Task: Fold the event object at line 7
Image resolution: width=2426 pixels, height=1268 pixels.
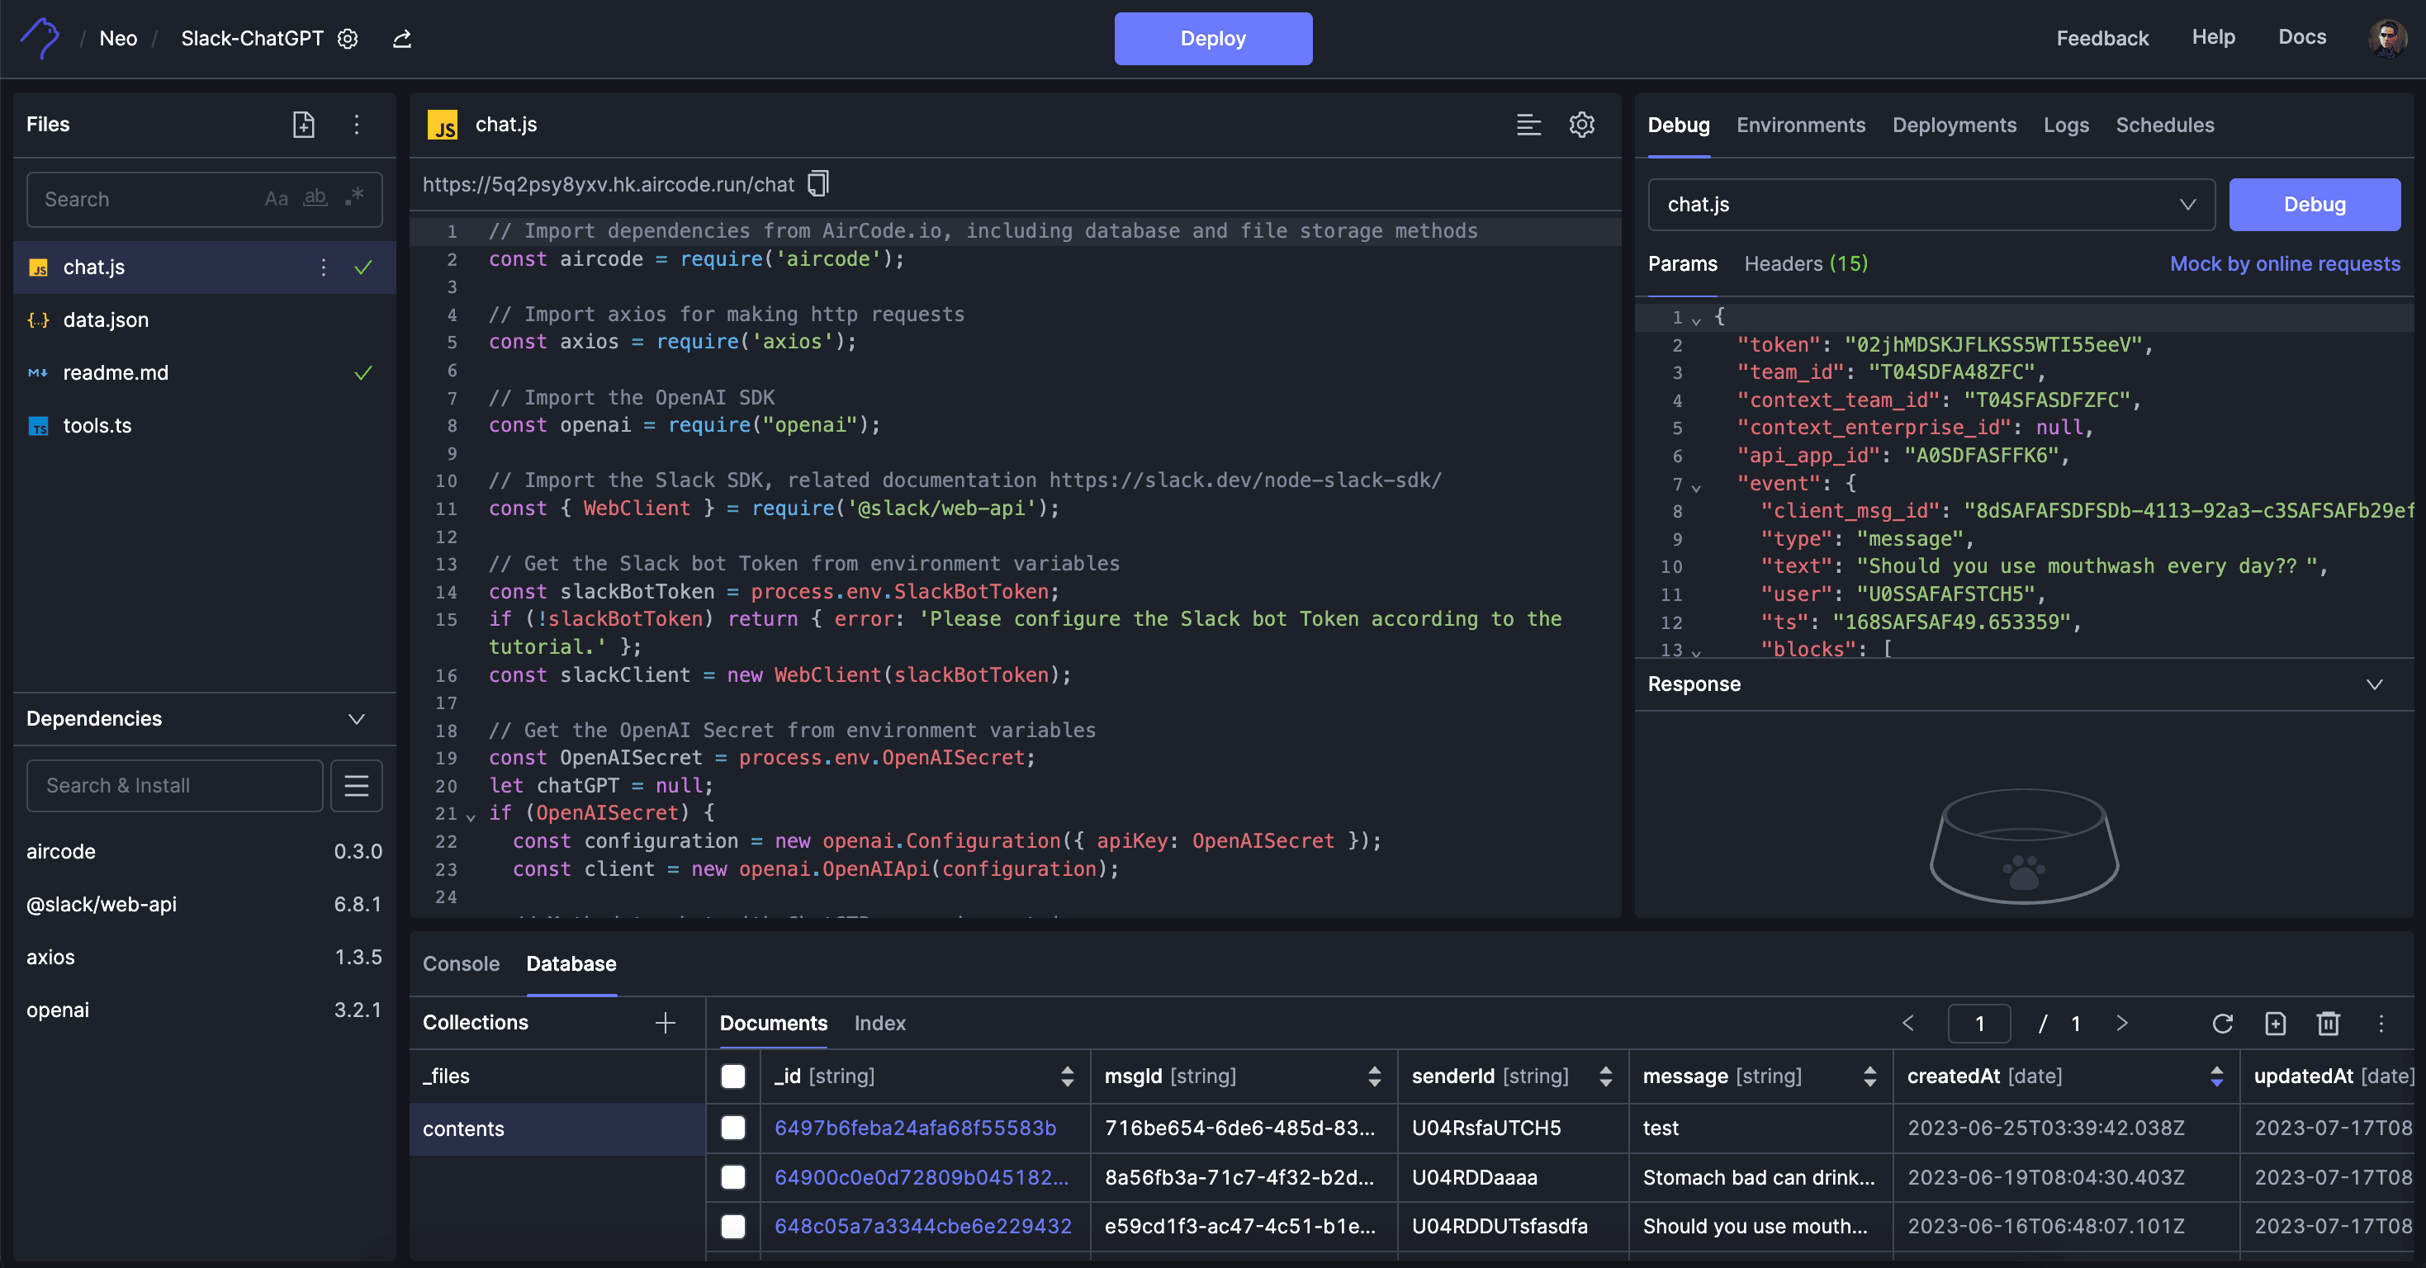Action: coord(1696,487)
